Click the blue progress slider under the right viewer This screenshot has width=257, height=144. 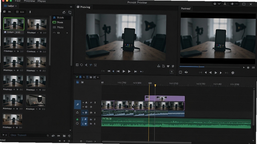tap(210, 67)
